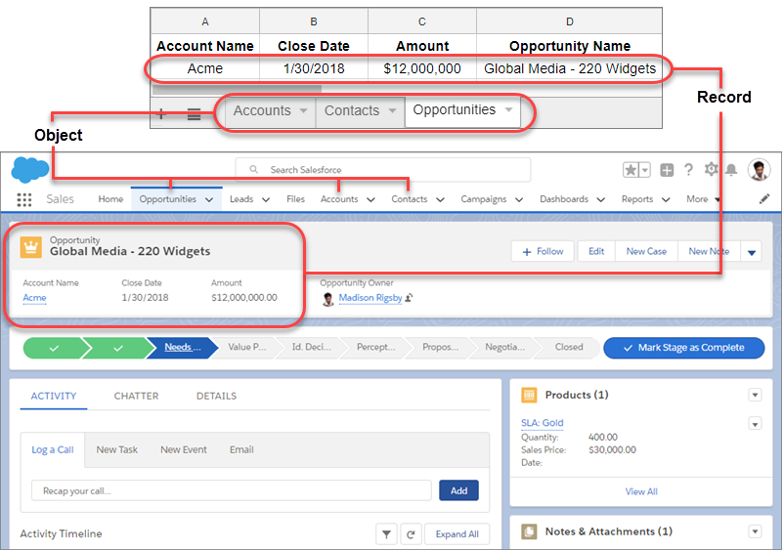The width and height of the screenshot is (784, 550).
Task: Click the spreadsheet horizontal scrollbar
Action: click(237, 90)
